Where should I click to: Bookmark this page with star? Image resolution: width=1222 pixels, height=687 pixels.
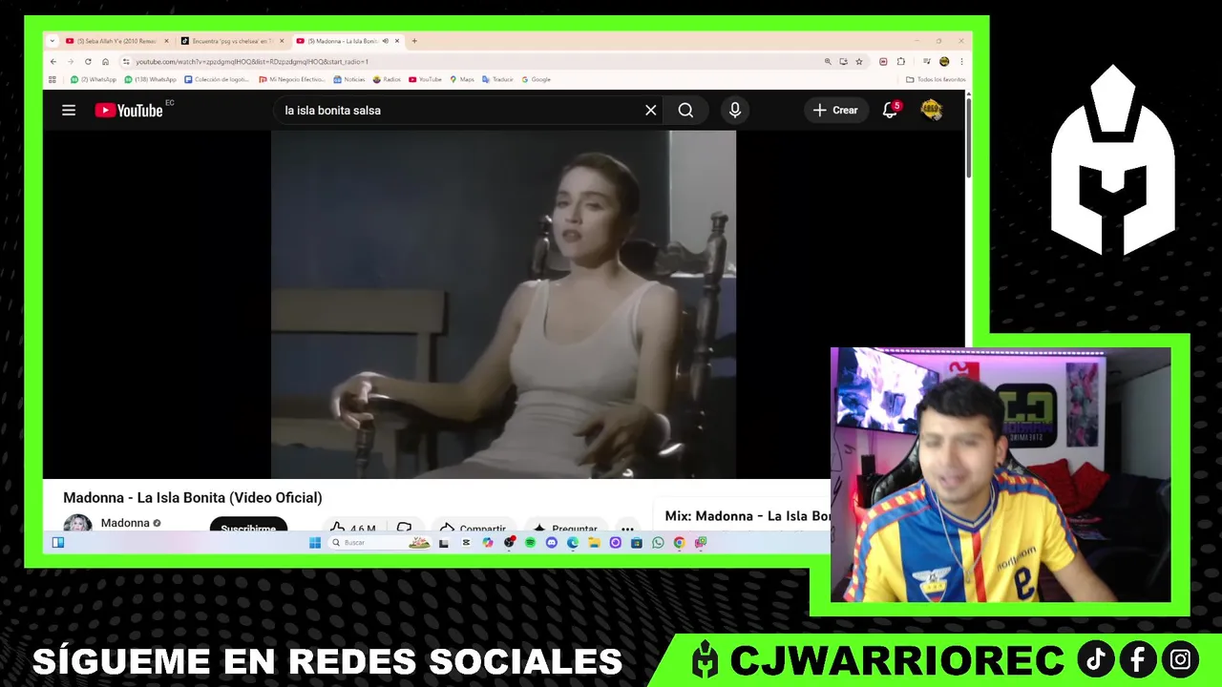click(859, 61)
